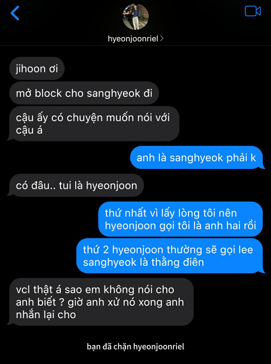The height and width of the screenshot is (364, 271).
Task: Select the 'có đâu.. tui là hyeonjoon' bubble
Action: click(x=77, y=185)
